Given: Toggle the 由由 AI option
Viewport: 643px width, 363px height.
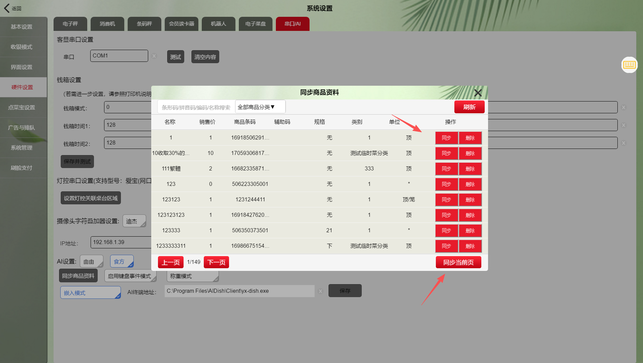Looking at the screenshot, I should [92, 261].
